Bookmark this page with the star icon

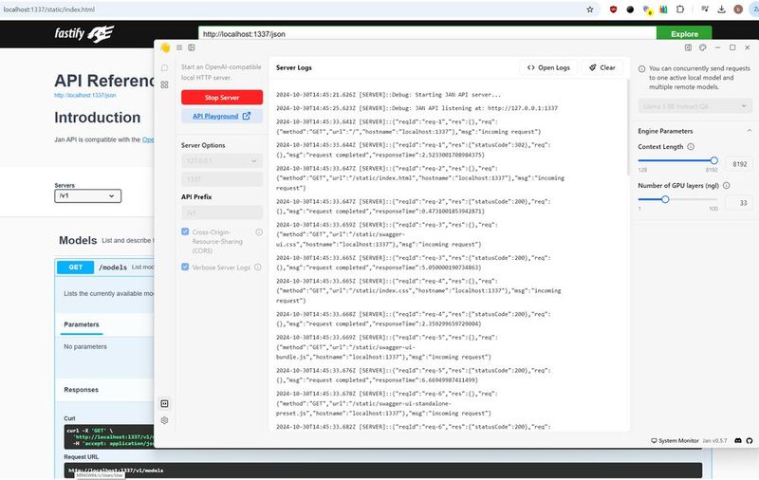[590, 9]
